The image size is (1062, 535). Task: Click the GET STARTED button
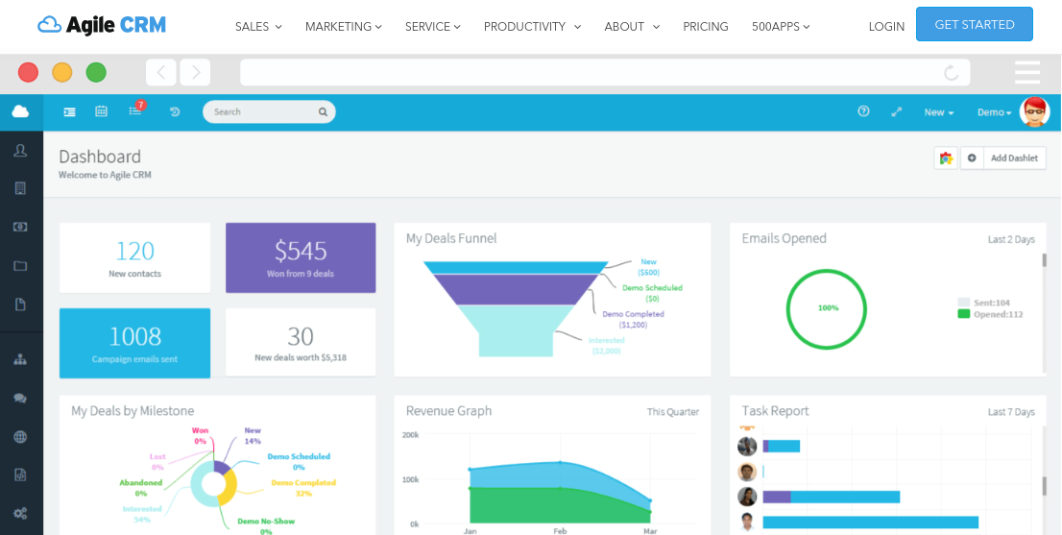pos(974,24)
